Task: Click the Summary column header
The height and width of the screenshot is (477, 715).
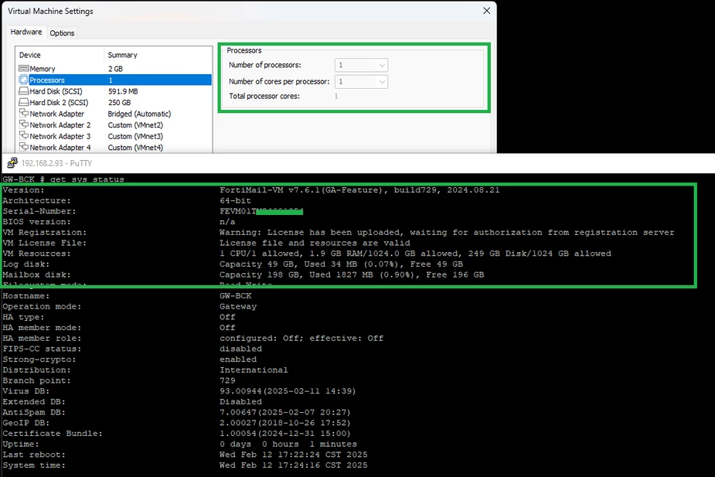Action: [122, 55]
